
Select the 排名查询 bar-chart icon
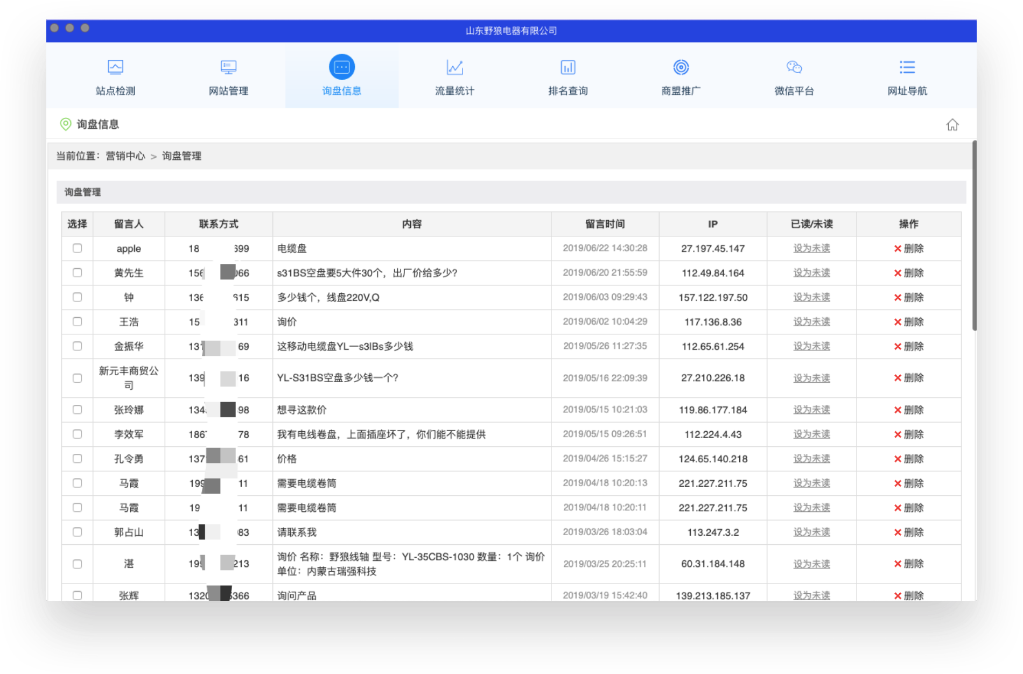(x=567, y=67)
